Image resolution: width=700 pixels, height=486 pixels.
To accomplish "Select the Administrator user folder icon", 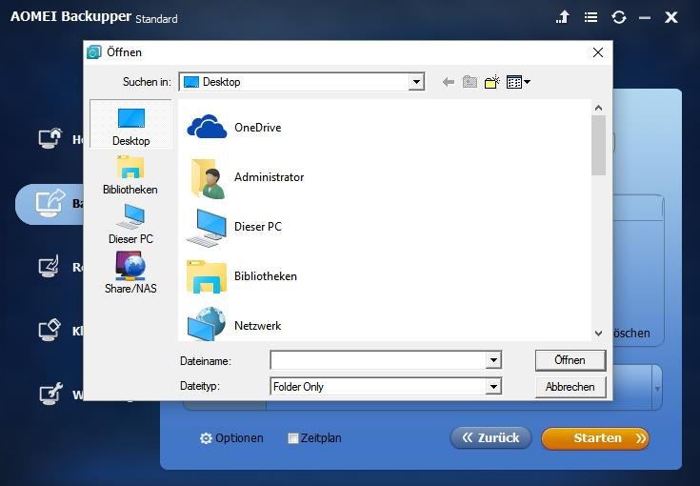I will (x=208, y=178).
